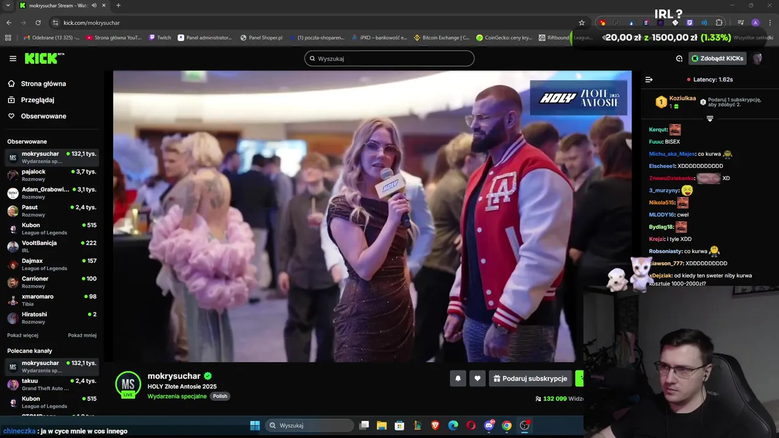Click username Nikola515 in chat

coord(662,203)
